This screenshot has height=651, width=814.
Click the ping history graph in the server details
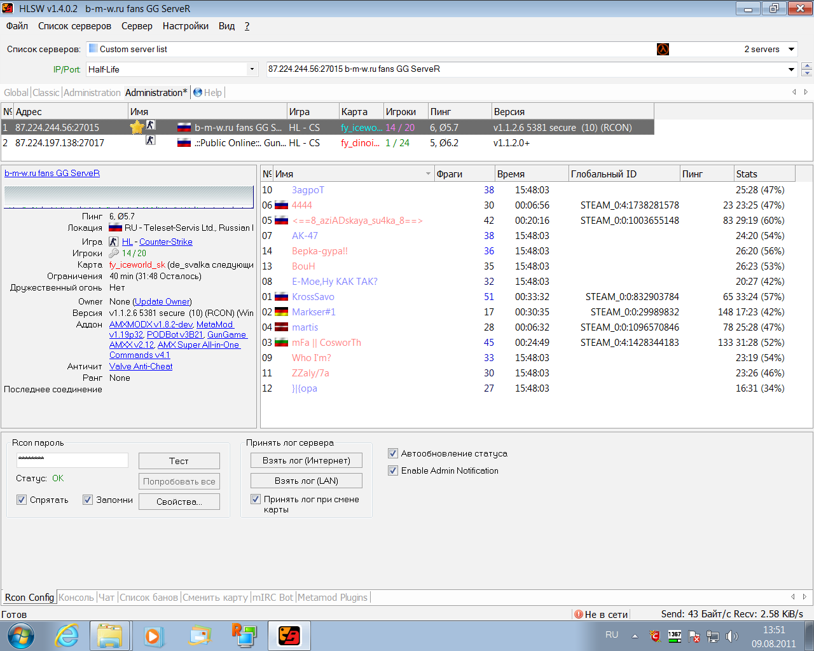tap(129, 196)
